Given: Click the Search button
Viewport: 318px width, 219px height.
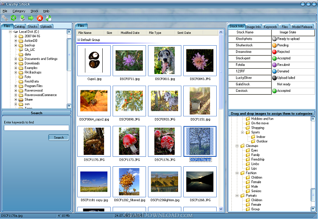Looking at the screenshot, I should 58,138.
